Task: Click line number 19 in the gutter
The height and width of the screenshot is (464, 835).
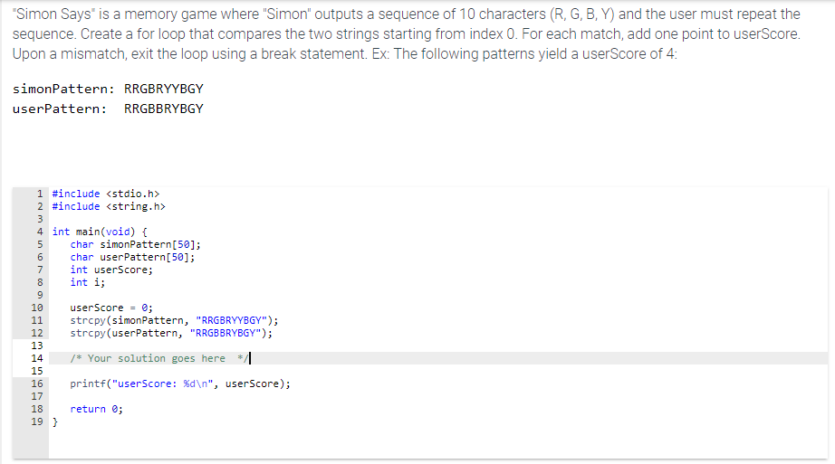Action: point(37,422)
